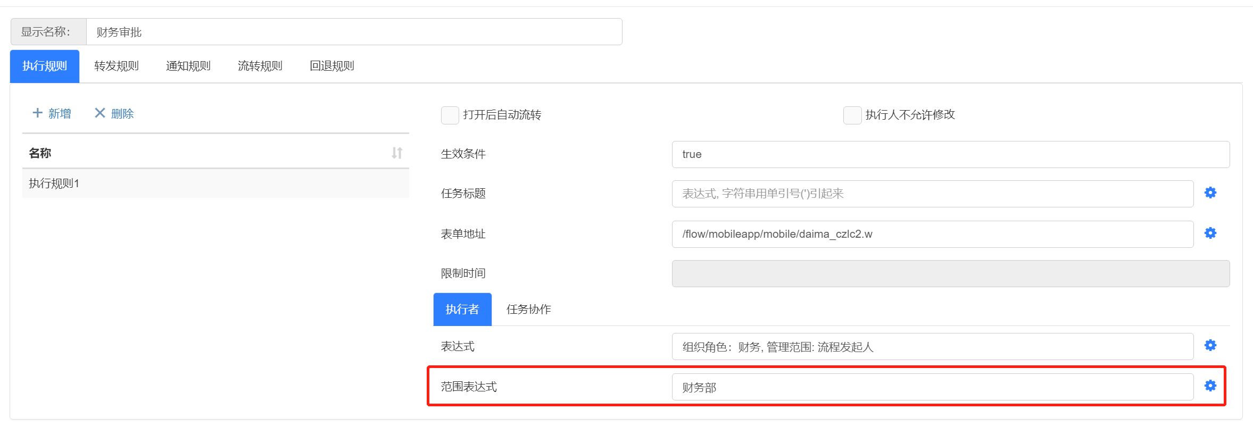The height and width of the screenshot is (443, 1253).
Task: Click the 范围表达式 field showing 财务部
Action: (x=932, y=387)
